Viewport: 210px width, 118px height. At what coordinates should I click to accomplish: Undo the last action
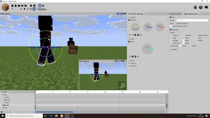click(x=12, y=9)
